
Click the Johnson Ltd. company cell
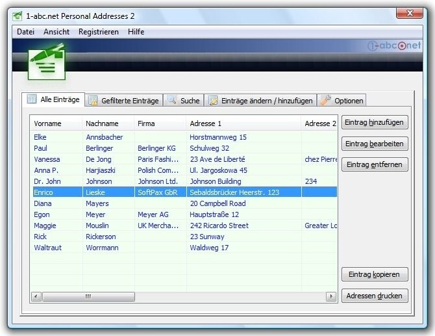[x=158, y=181]
